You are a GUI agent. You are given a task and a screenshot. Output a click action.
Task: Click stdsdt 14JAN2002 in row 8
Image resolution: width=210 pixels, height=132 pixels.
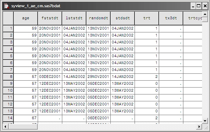coord(122,77)
